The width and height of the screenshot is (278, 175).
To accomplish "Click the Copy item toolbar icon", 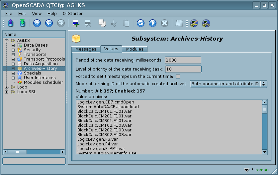I will 102,23.
